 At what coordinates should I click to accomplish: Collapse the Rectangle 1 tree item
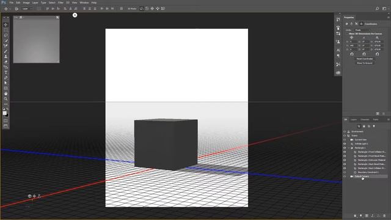349,148
